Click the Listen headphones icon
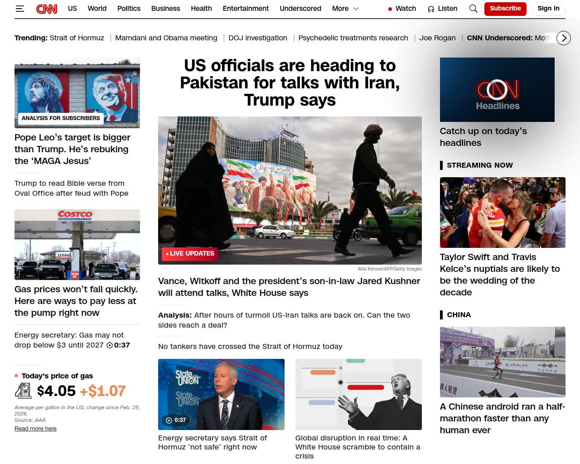 (x=431, y=9)
